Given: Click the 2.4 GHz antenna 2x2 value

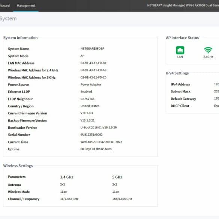Looking at the screenshot, I should pyautogui.click(x=63, y=185).
